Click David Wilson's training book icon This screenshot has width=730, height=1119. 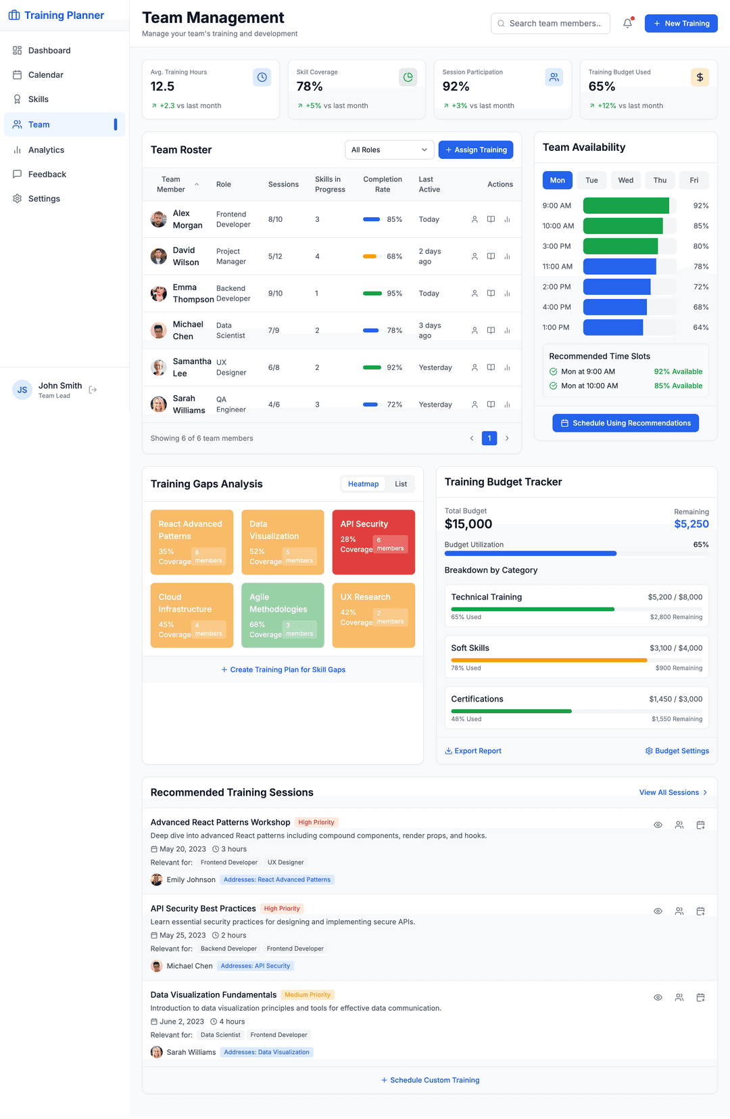pos(491,256)
